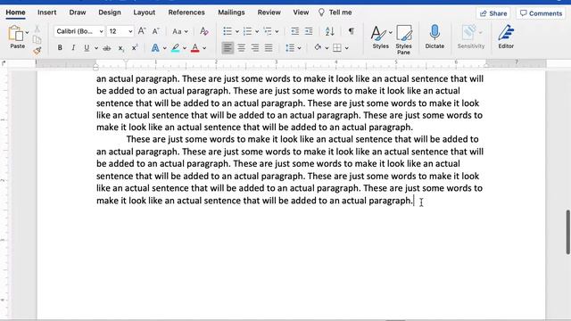The height and width of the screenshot is (321, 571).
Task: Click the Paste clipboard icon
Action: 16,33
